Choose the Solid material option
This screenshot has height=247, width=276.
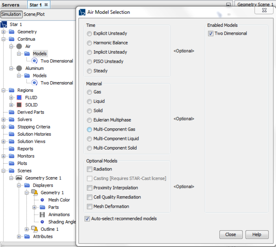tap(89, 111)
